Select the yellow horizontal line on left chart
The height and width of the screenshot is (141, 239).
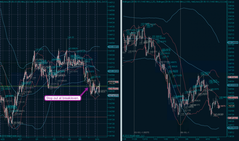53,86
